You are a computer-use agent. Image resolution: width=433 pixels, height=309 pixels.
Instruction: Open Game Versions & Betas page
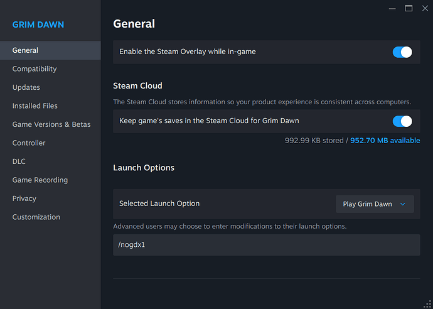pos(50,124)
